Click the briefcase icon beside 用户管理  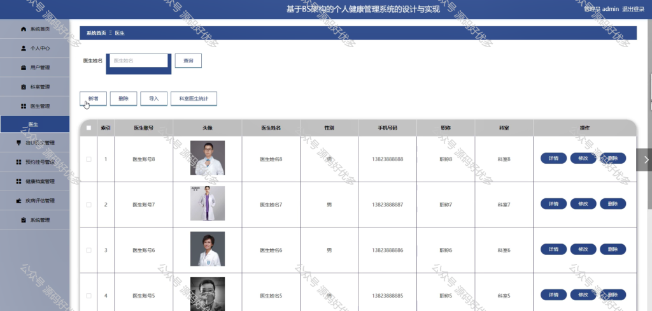(24, 68)
